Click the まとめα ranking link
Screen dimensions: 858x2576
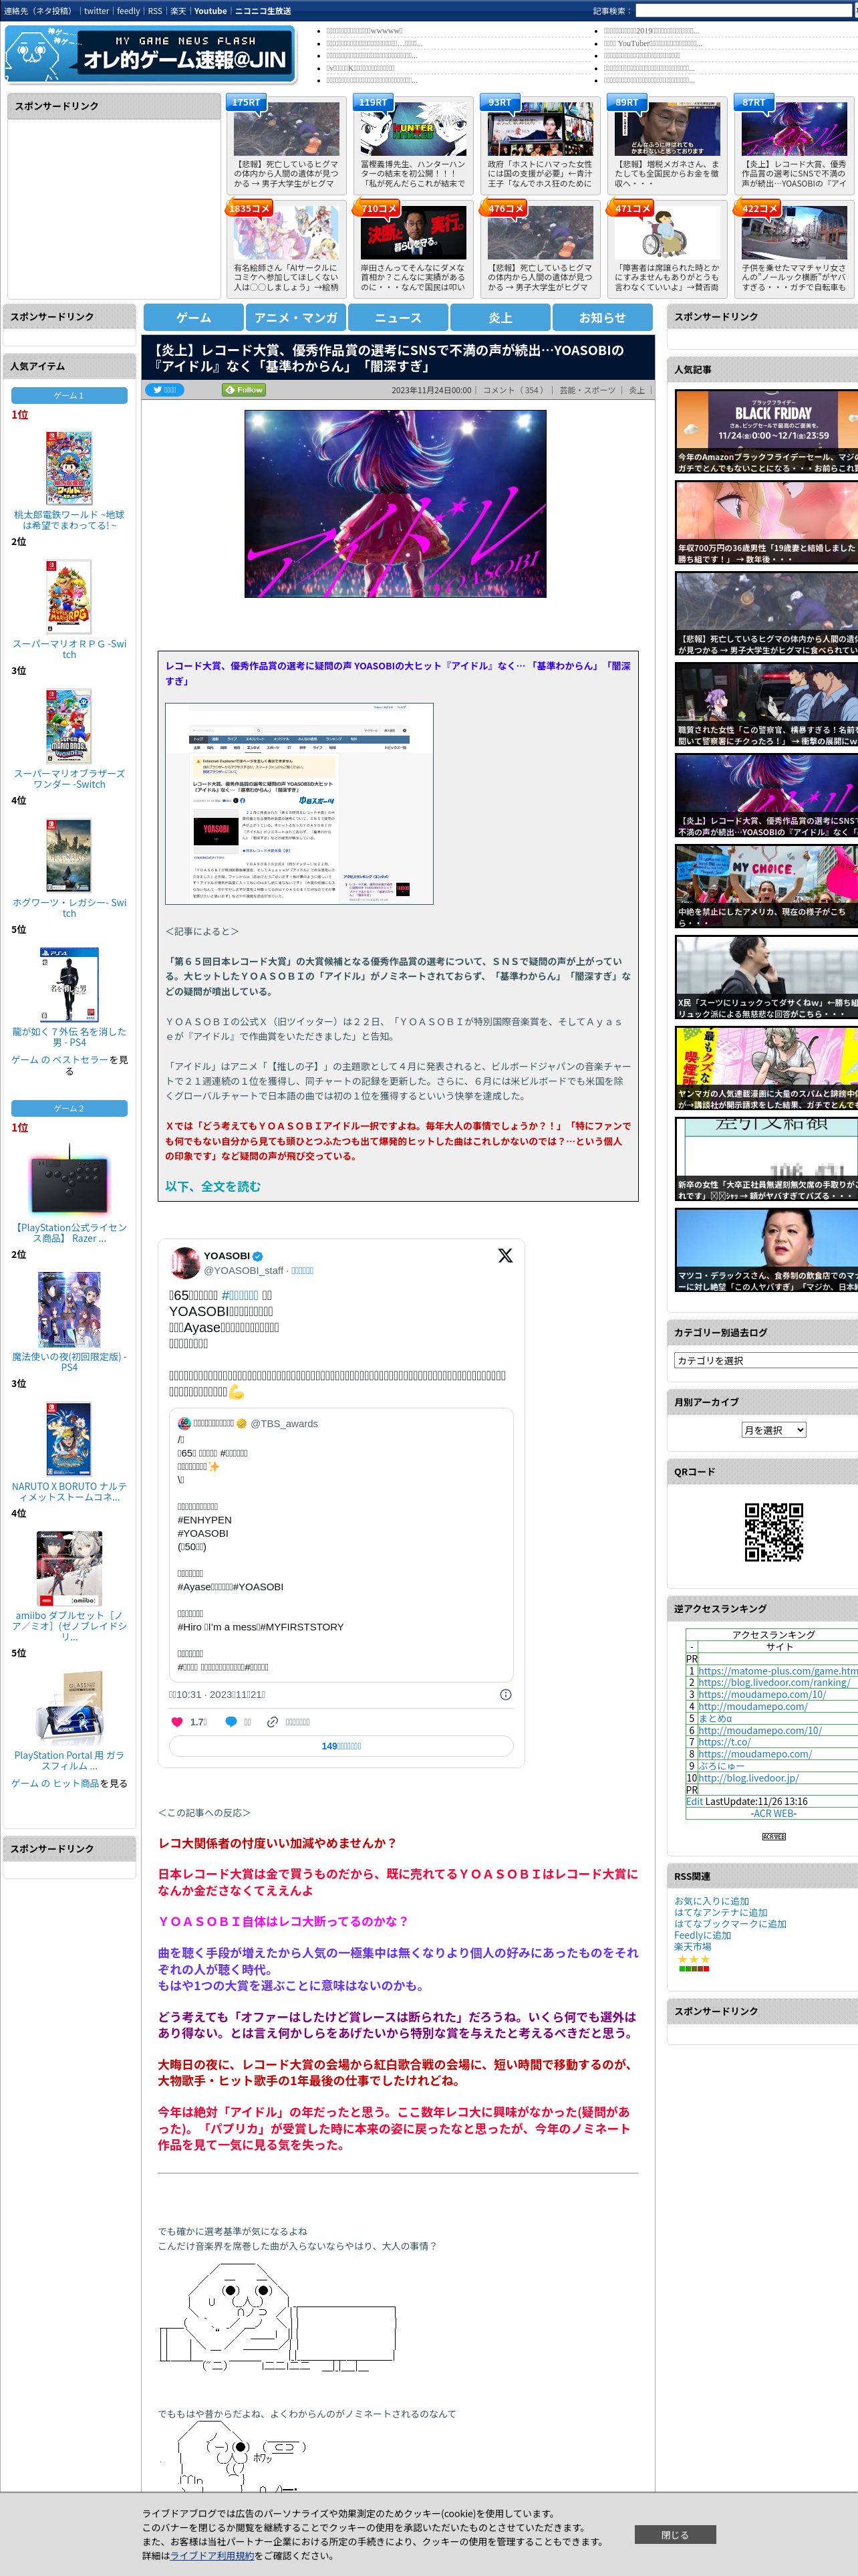click(x=714, y=1718)
